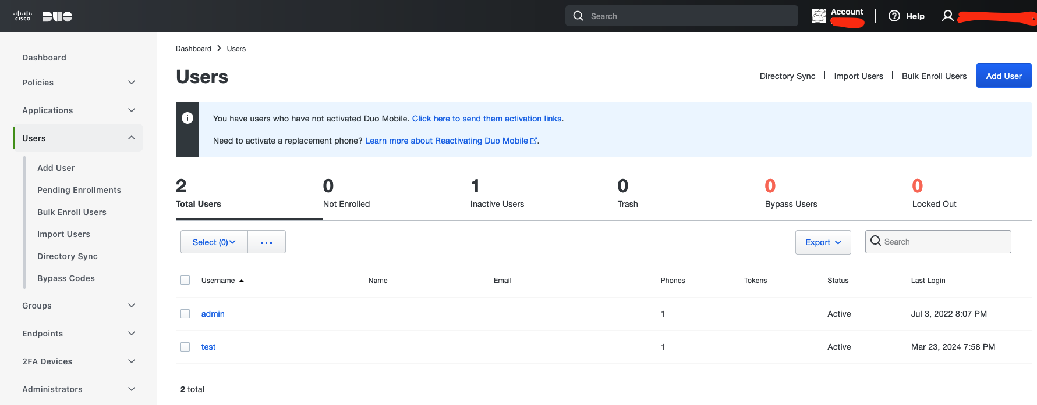This screenshot has width=1037, height=405.
Task: Open the Bypass Codes sidebar item
Action: click(66, 278)
